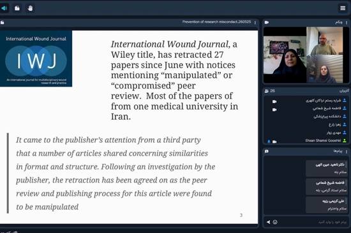
Task: Send chat message with arrow icon
Action: pyautogui.click(x=268, y=222)
